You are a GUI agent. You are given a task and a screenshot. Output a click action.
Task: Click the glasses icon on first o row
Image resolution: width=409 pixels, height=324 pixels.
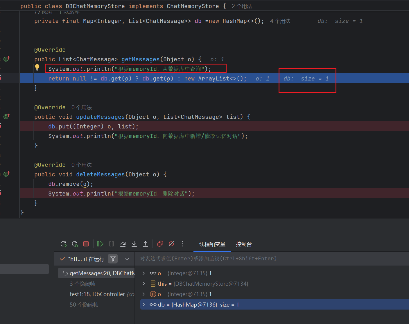click(x=153, y=273)
